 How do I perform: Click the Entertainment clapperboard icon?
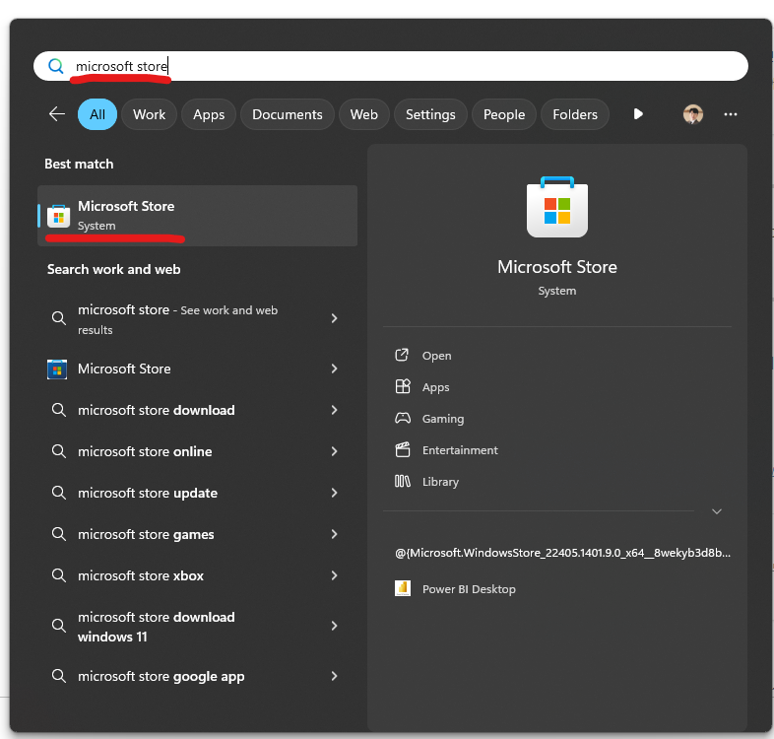(x=403, y=449)
